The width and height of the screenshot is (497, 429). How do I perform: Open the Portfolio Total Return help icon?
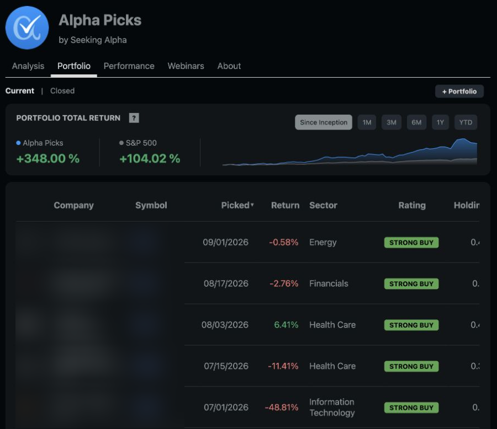click(134, 118)
